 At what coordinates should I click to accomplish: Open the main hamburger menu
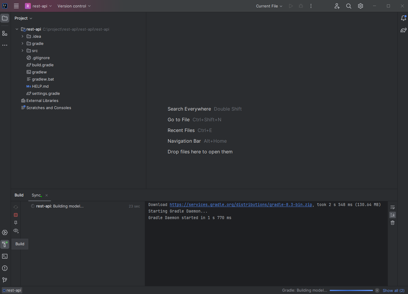click(16, 6)
